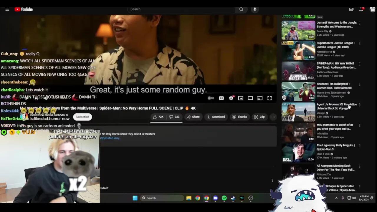Open options menu for the Jumanji video
This screenshot has height=212, width=377.
360,23
